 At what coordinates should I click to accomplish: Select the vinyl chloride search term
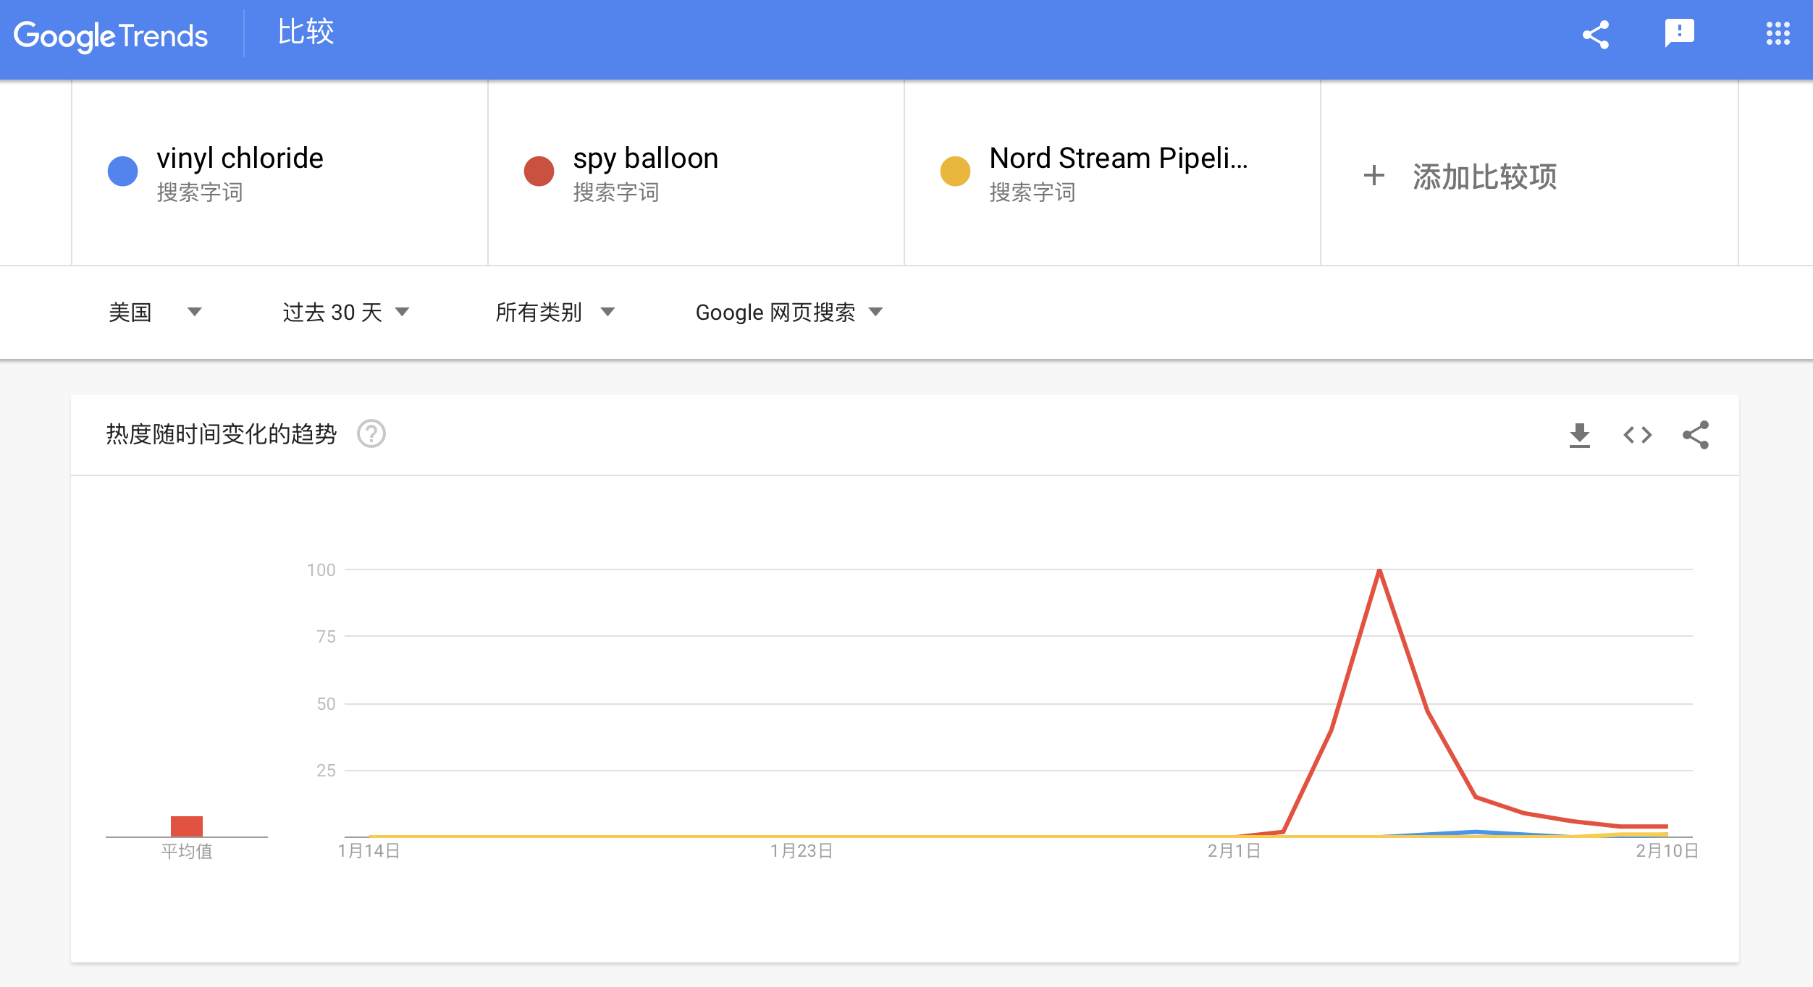point(240,158)
